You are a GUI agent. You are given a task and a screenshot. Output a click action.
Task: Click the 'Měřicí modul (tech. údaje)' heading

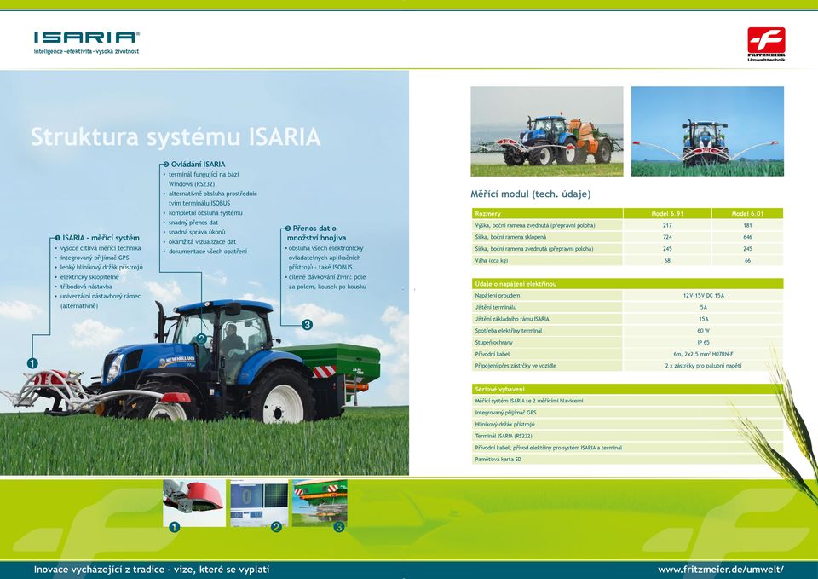click(531, 194)
